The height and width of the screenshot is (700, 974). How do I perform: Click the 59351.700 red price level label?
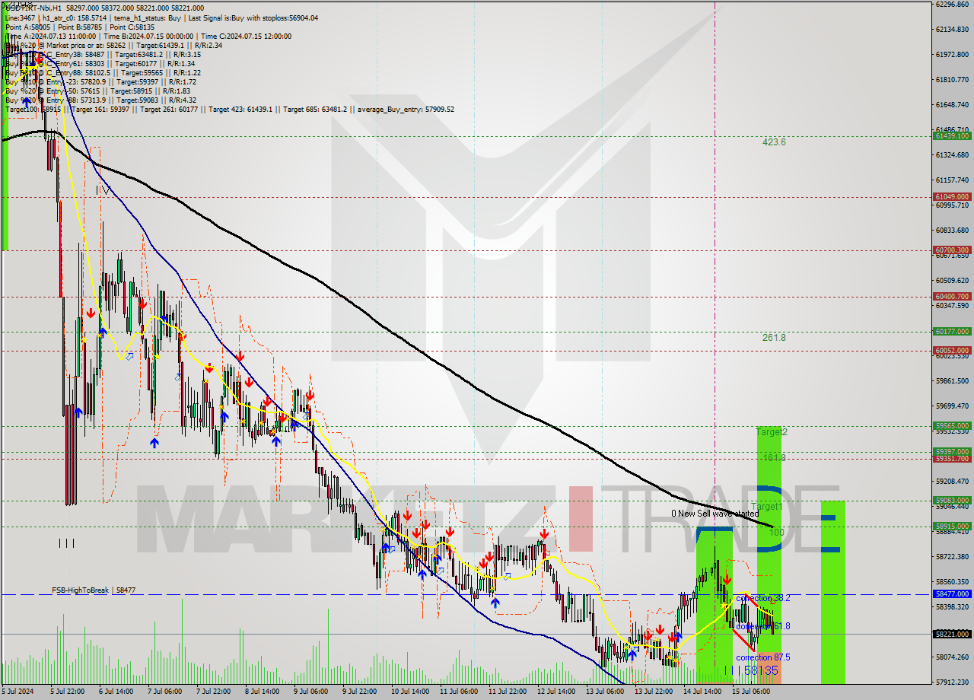[x=951, y=459]
